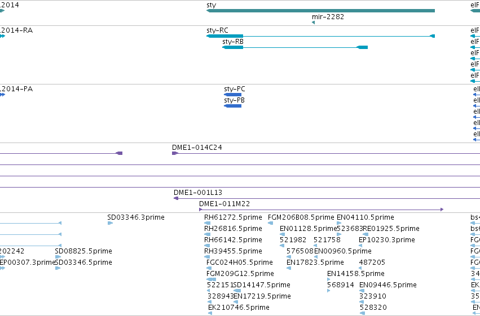
Task: Open the EP10230.3prime label
Action: pos(386,240)
